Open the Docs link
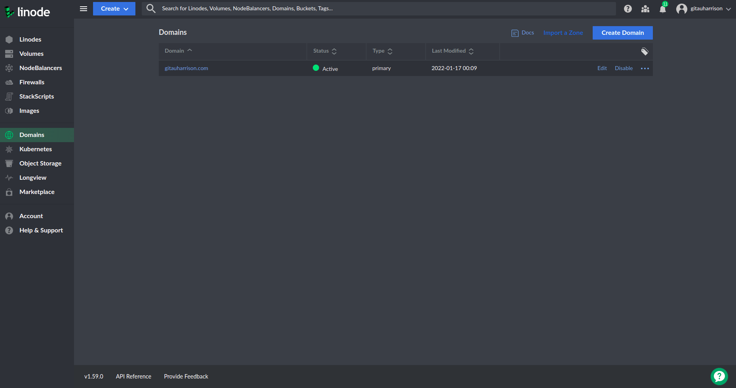 tap(528, 32)
